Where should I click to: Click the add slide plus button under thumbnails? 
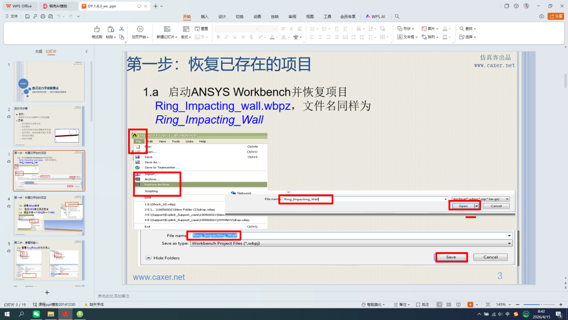click(47, 293)
